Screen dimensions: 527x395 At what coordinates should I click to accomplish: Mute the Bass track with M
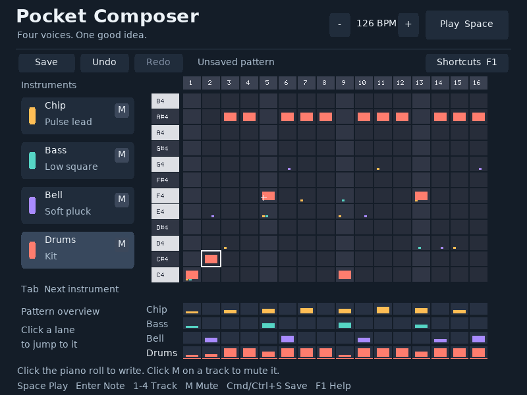click(122, 155)
